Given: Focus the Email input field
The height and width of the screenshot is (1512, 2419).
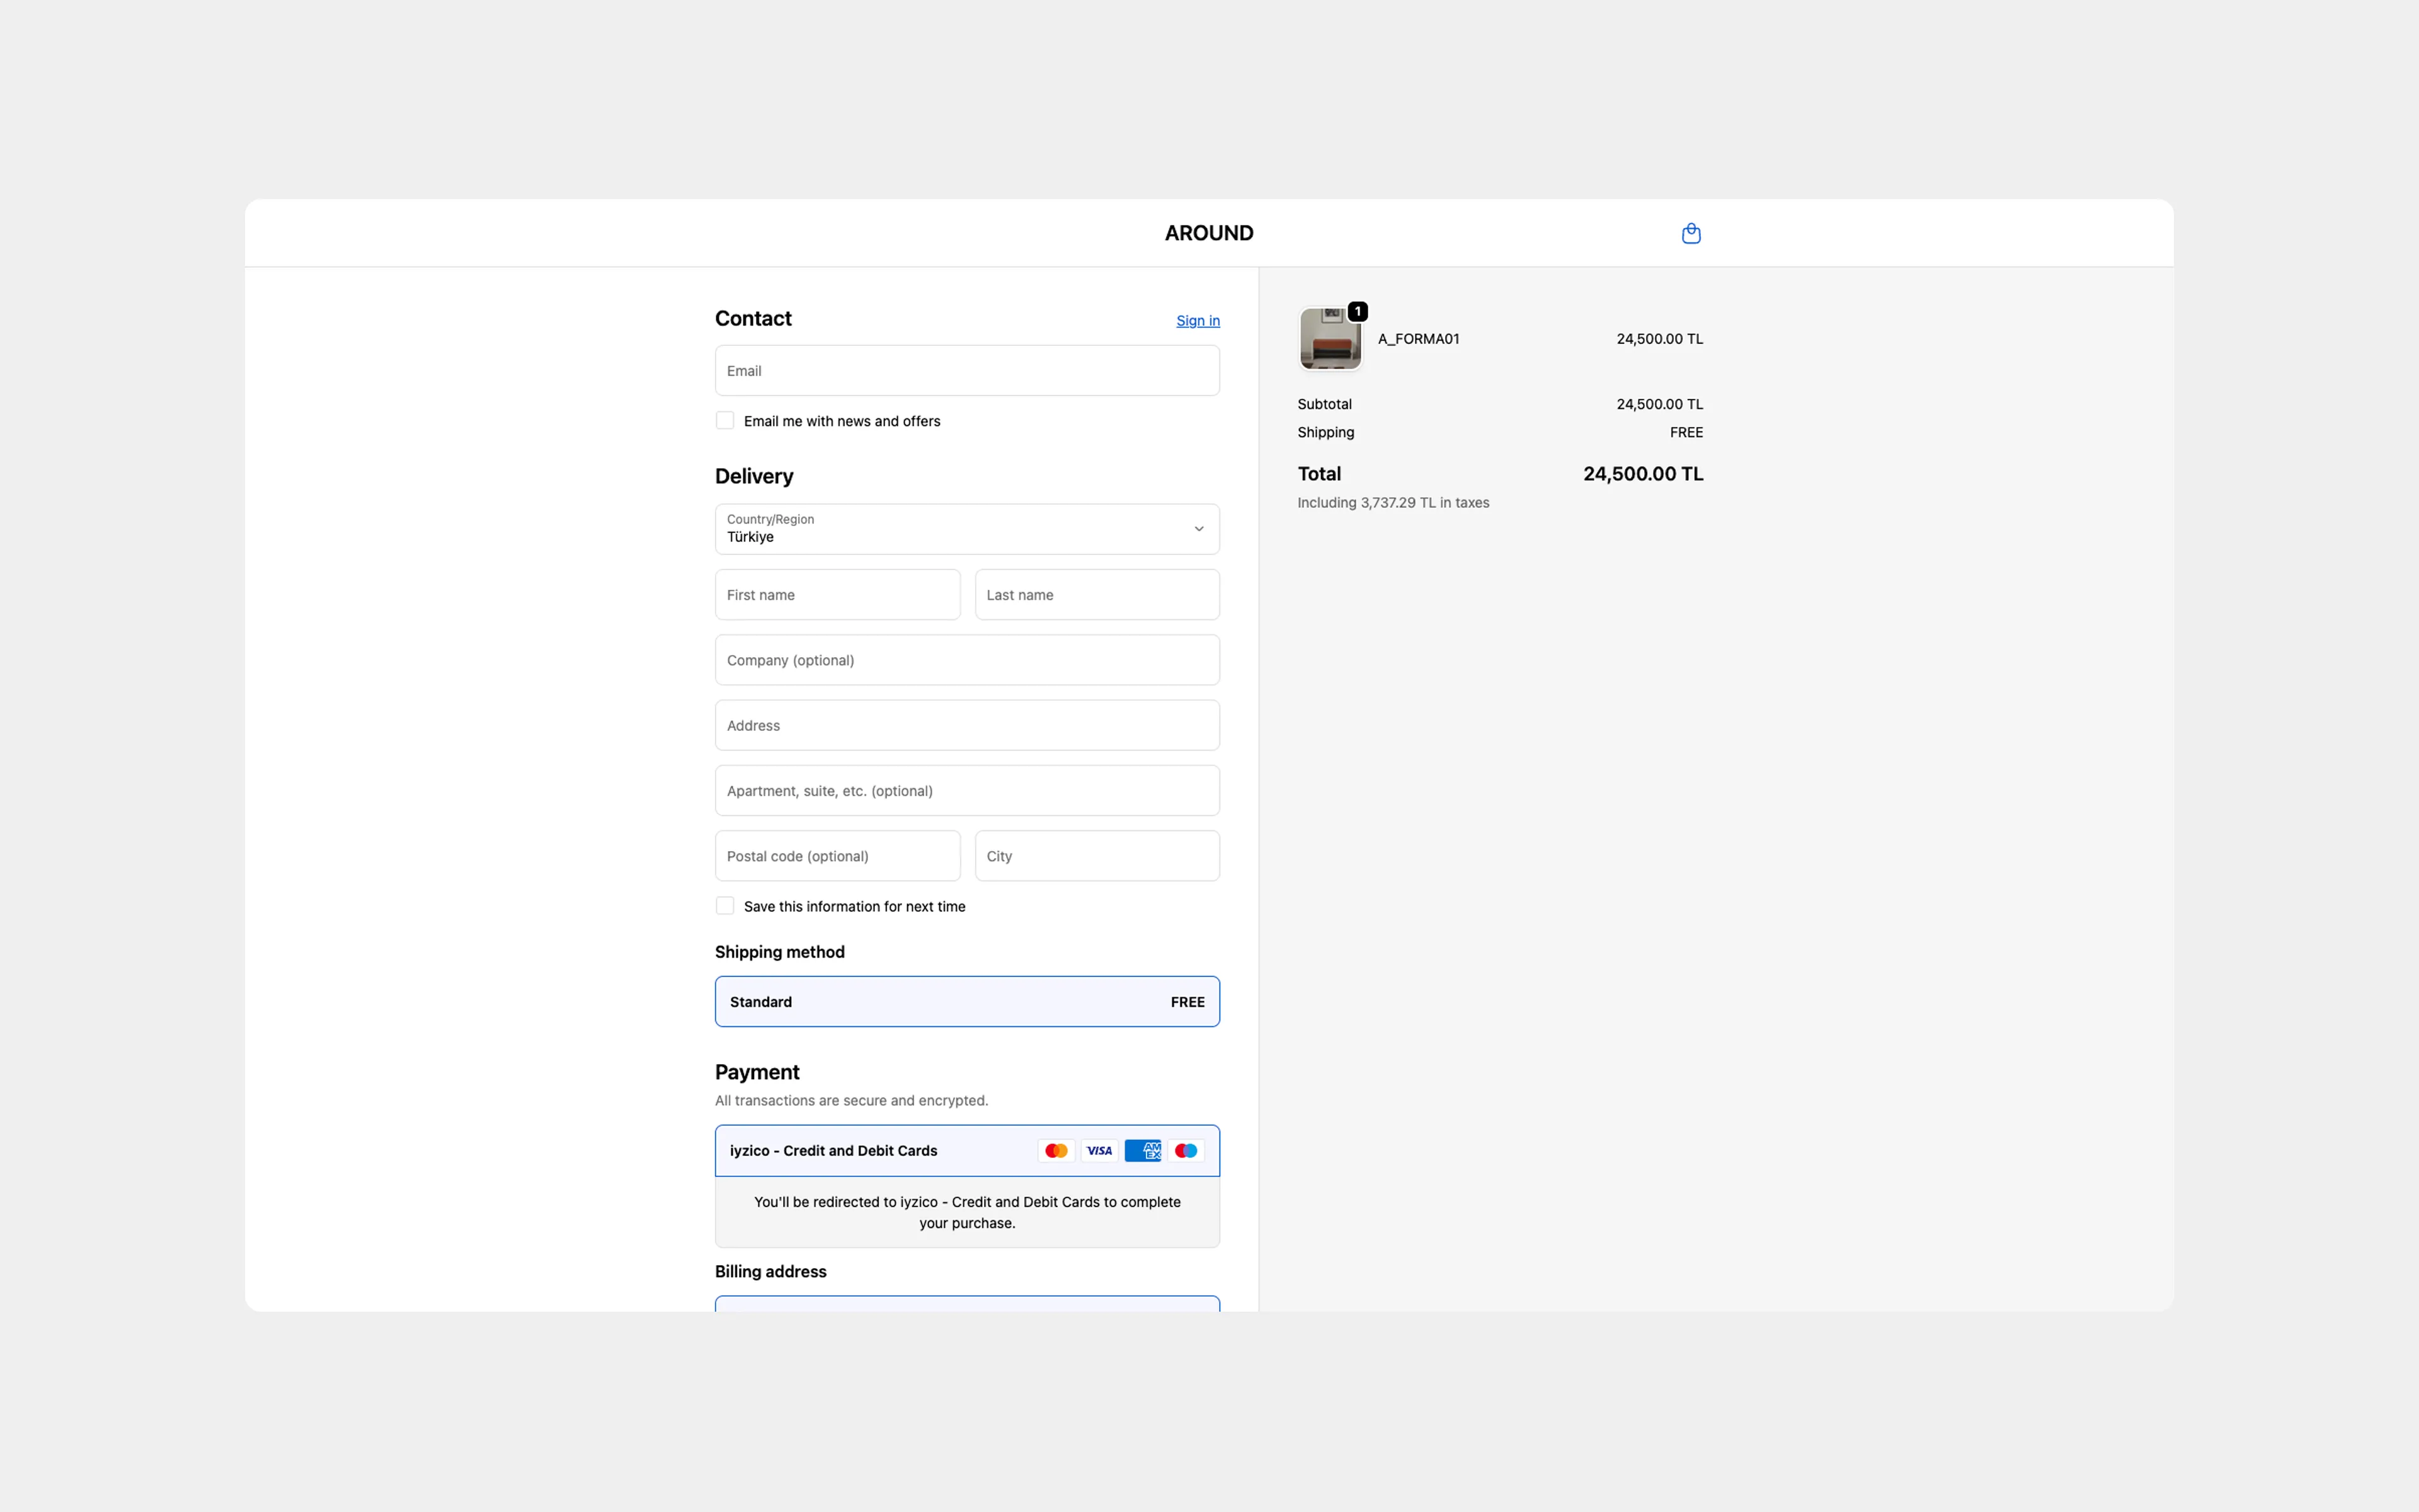Looking at the screenshot, I should 966,371.
